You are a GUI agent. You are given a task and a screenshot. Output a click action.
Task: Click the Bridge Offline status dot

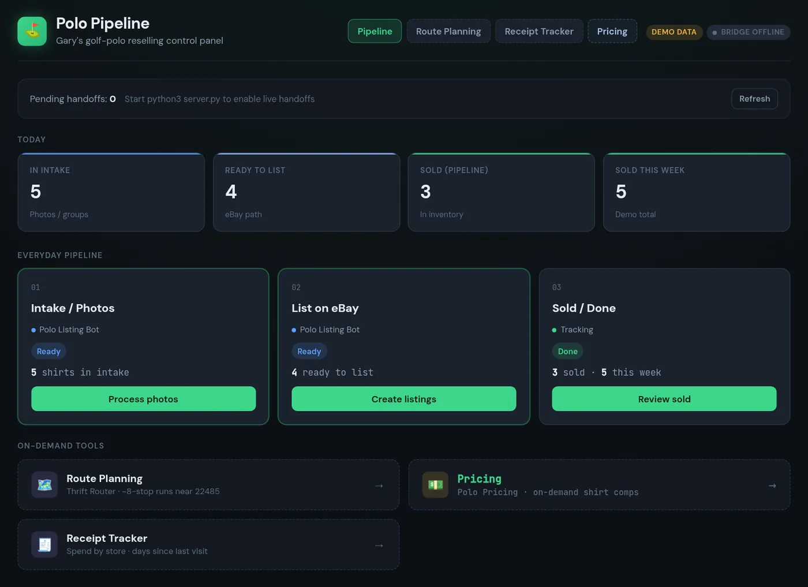(715, 32)
